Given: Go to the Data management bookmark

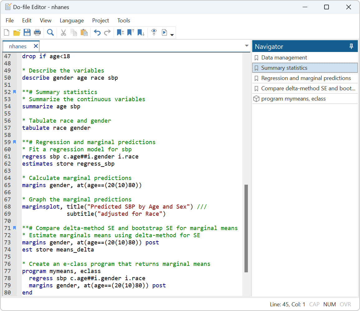Looking at the screenshot, I should (x=284, y=58).
